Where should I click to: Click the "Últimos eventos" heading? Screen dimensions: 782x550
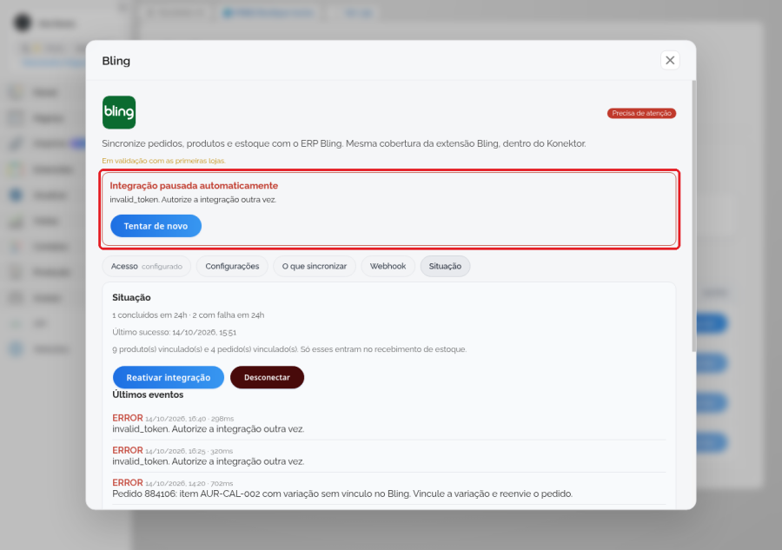[x=148, y=394]
